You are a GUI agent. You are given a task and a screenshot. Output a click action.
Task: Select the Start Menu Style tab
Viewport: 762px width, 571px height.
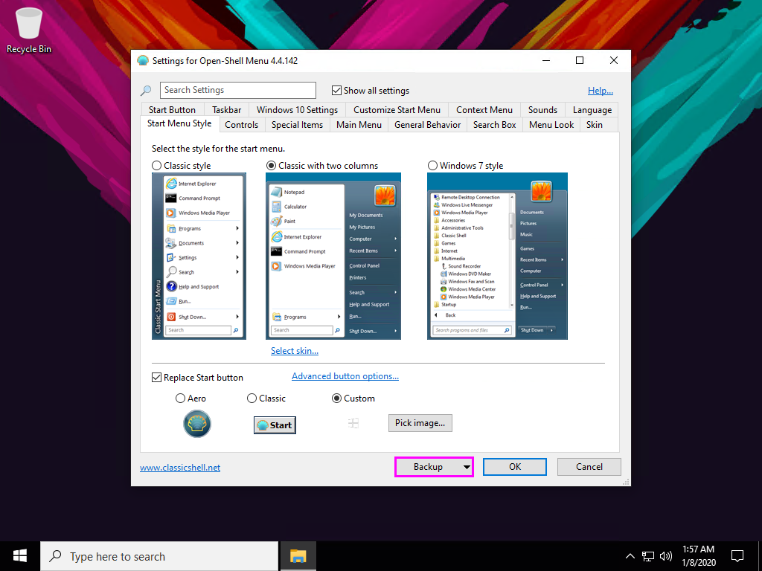tap(179, 123)
